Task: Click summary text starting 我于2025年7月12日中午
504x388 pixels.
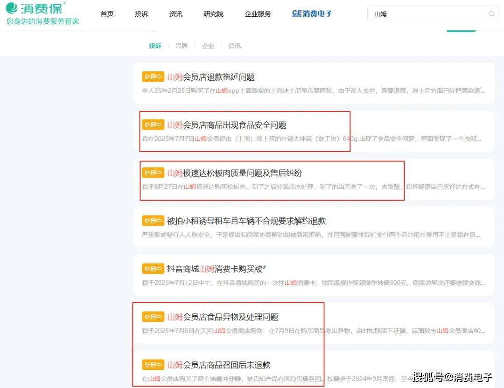Action: tap(314, 283)
